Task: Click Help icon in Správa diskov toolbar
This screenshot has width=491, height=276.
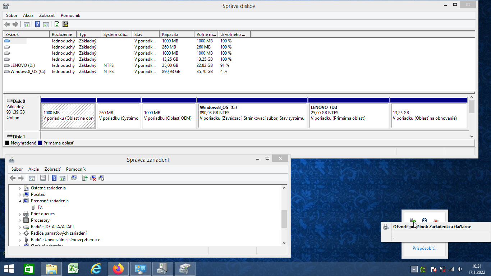Action: point(37,24)
